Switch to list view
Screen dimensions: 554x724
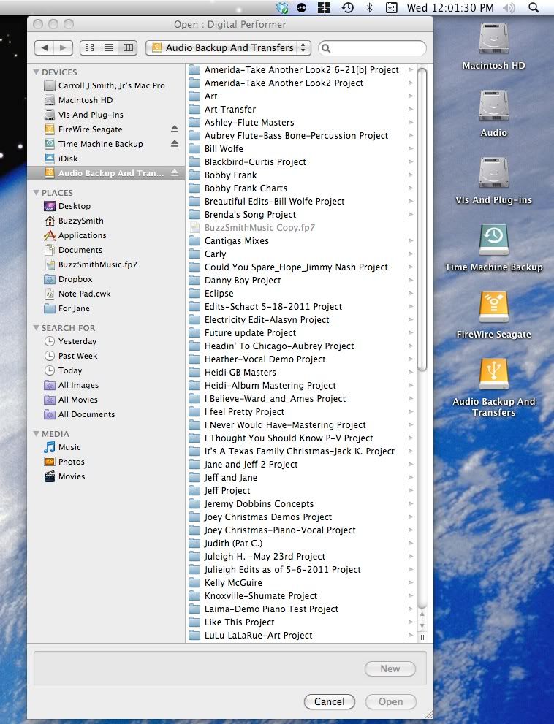(109, 47)
